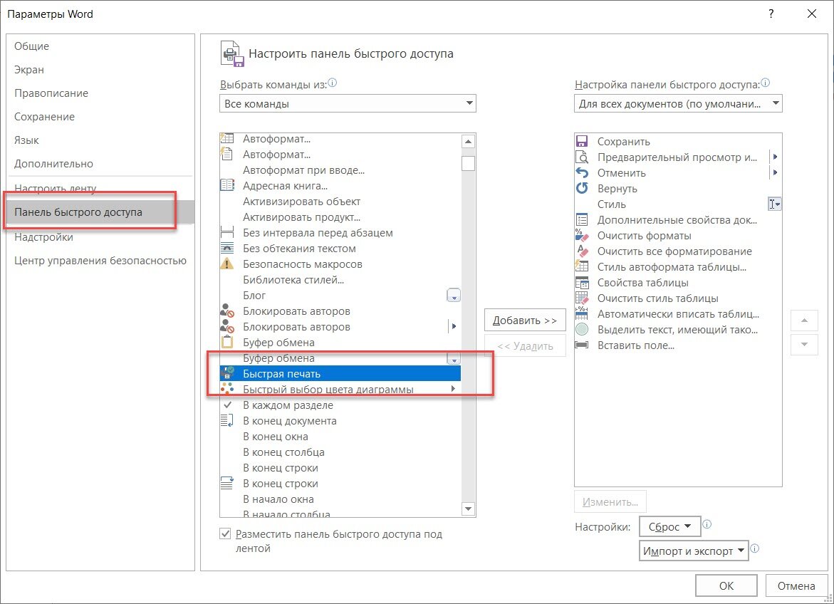Click the field icon beside Вставить поле...
Viewport: 834px width, 604px height.
tap(582, 345)
